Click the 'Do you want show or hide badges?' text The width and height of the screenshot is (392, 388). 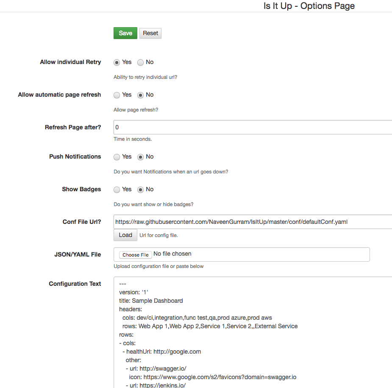point(153,204)
